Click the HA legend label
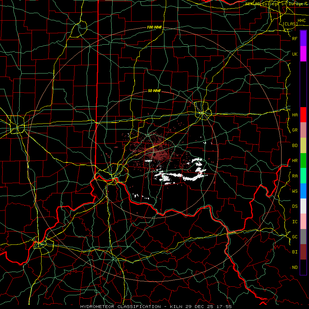 click(295, 115)
